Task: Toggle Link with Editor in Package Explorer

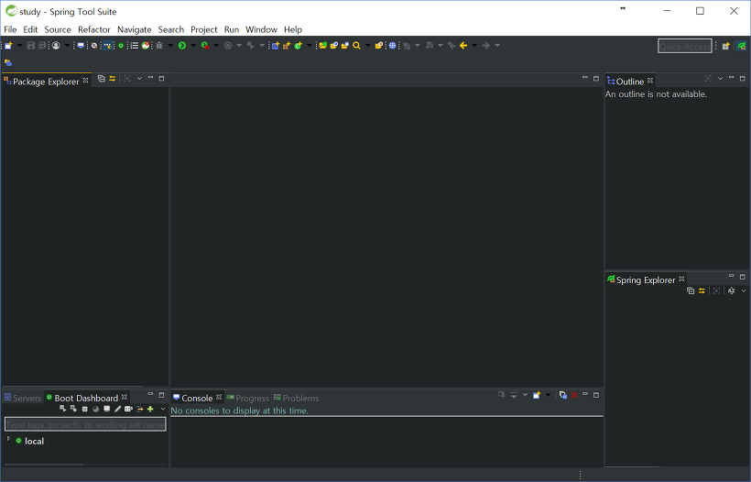Action: tap(112, 79)
